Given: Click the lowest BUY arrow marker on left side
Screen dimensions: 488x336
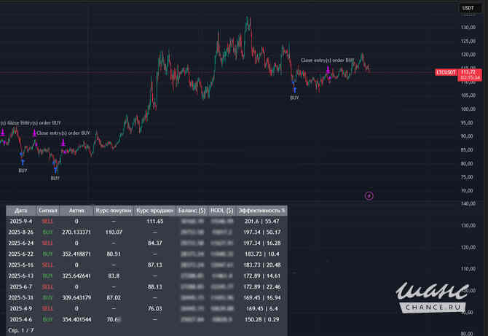Looking at the screenshot, I should click(x=55, y=171).
